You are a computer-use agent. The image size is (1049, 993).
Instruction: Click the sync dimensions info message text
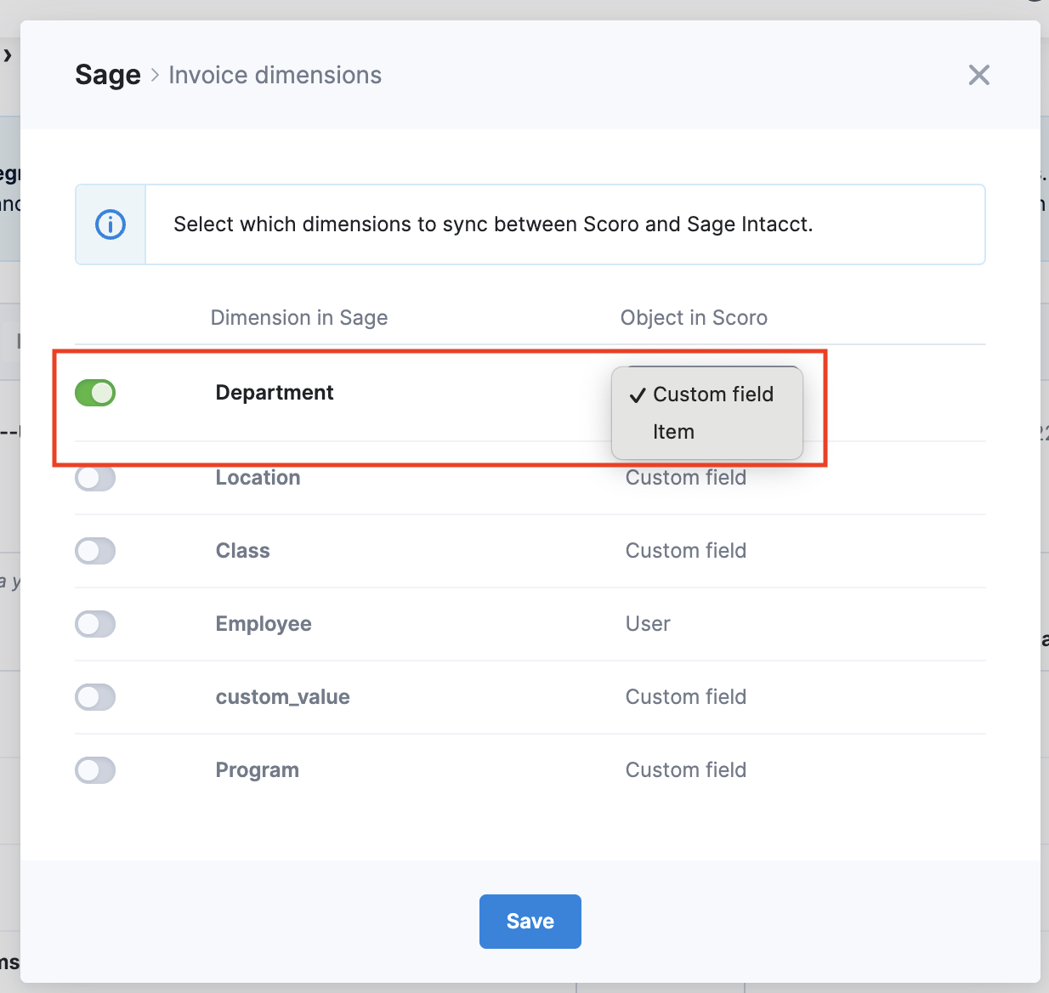(x=493, y=224)
